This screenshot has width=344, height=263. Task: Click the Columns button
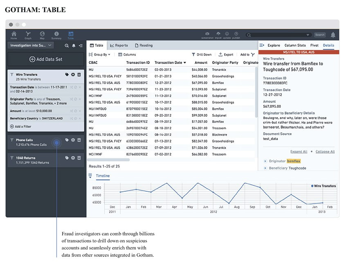tap(127, 54)
